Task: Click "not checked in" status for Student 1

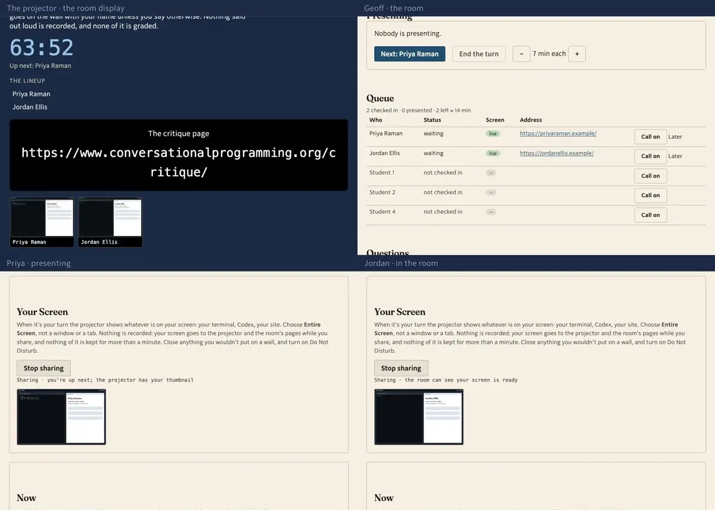Action: 443,173
